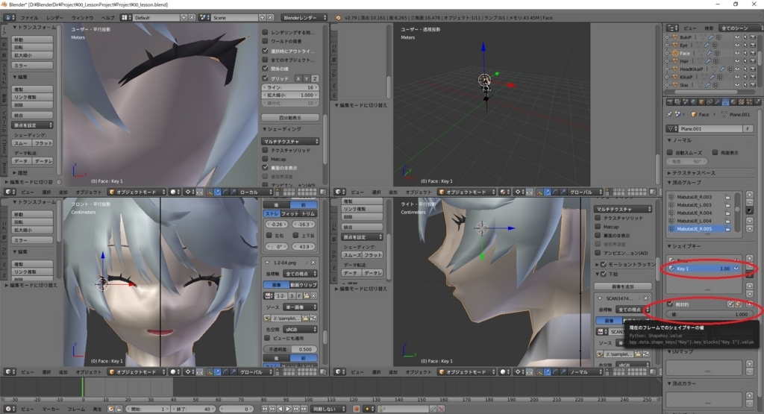Screen dimensions: 764x414
Task: Adjust the shape key 値 slider
Action: 709,314
